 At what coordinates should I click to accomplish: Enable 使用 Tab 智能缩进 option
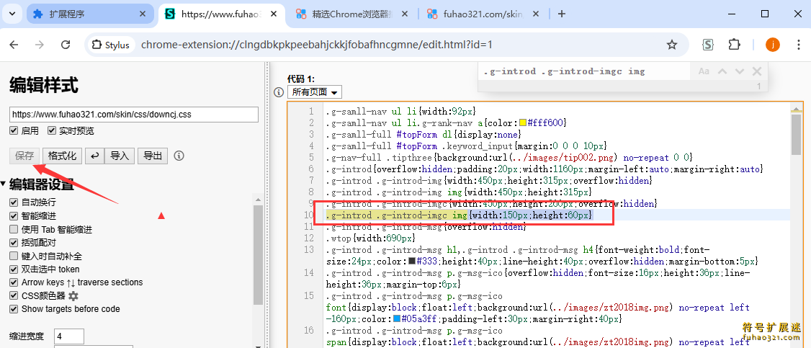(14, 229)
